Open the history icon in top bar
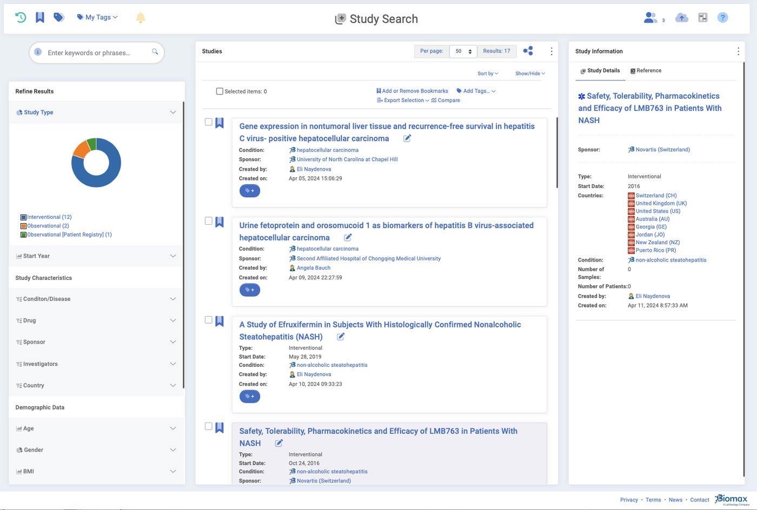 pyautogui.click(x=21, y=17)
